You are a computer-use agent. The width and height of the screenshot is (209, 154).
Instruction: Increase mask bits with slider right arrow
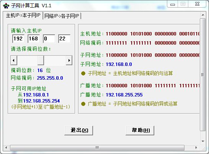click(69, 60)
